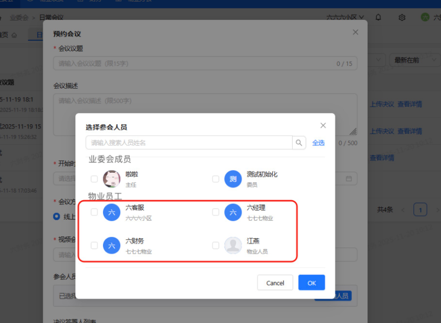
Task: Click the 六经理 blue avatar
Action: click(233, 212)
